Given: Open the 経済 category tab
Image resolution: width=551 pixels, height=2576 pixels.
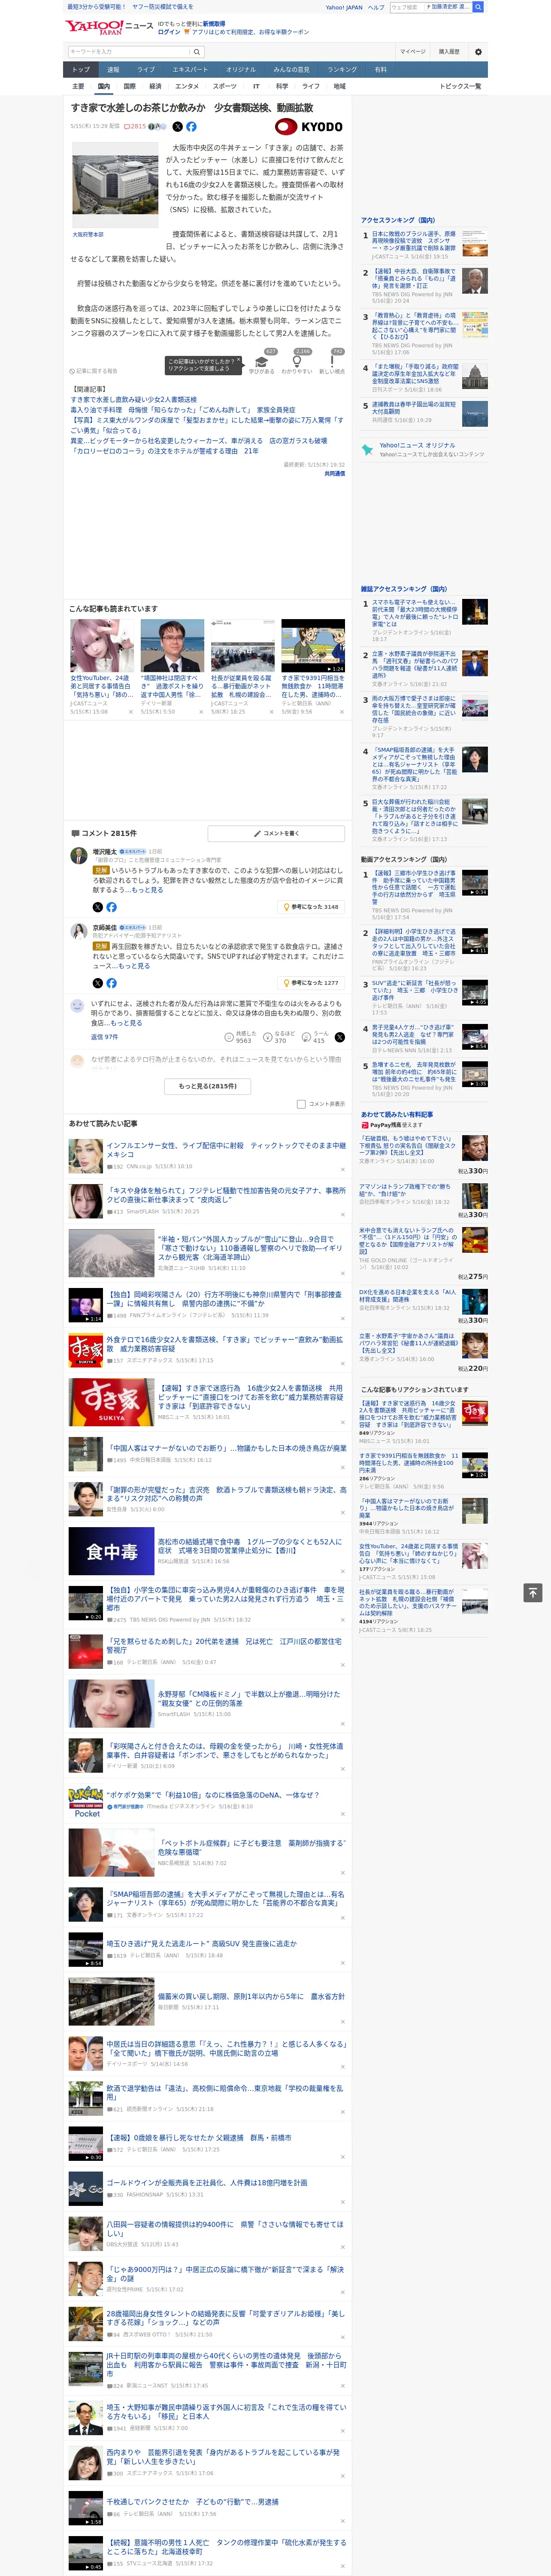Looking at the screenshot, I should click(x=155, y=86).
